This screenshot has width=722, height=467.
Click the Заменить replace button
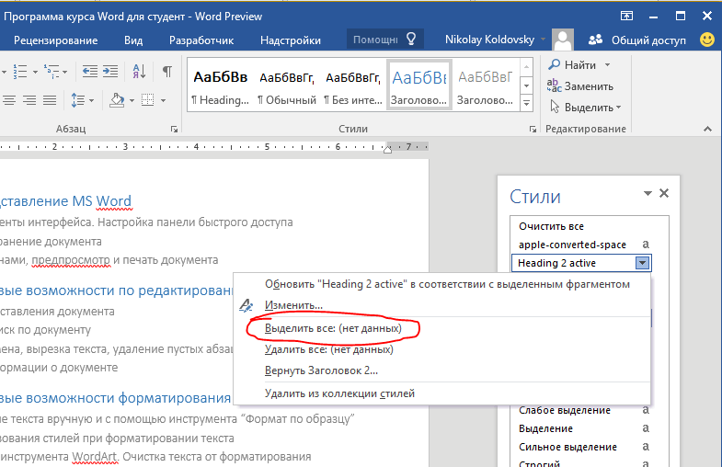tap(580, 86)
